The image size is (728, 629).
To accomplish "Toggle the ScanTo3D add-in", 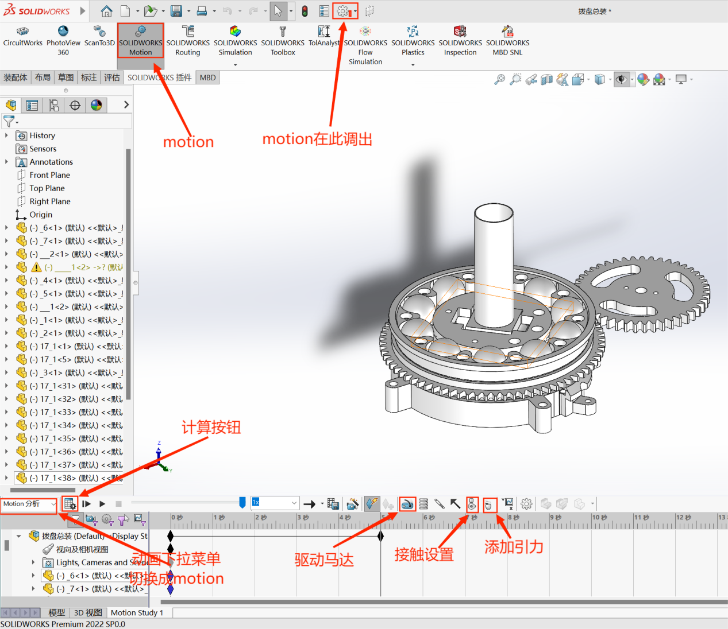I will [x=99, y=36].
